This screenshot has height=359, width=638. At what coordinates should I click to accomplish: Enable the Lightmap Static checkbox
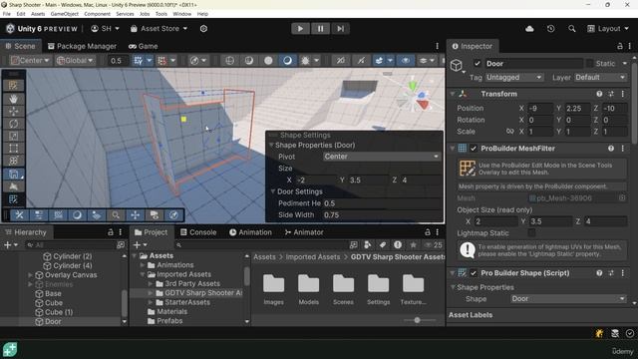click(x=531, y=233)
